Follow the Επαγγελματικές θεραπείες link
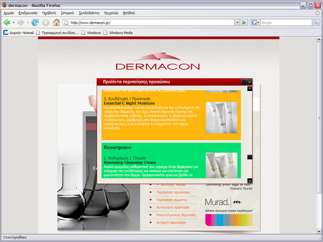Screen dimensions: 323x242 [176, 215]
